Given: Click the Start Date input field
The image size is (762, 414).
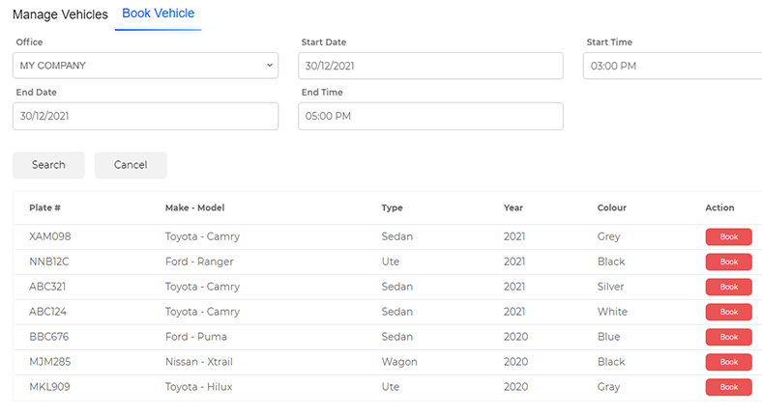Looking at the screenshot, I should click(x=430, y=66).
